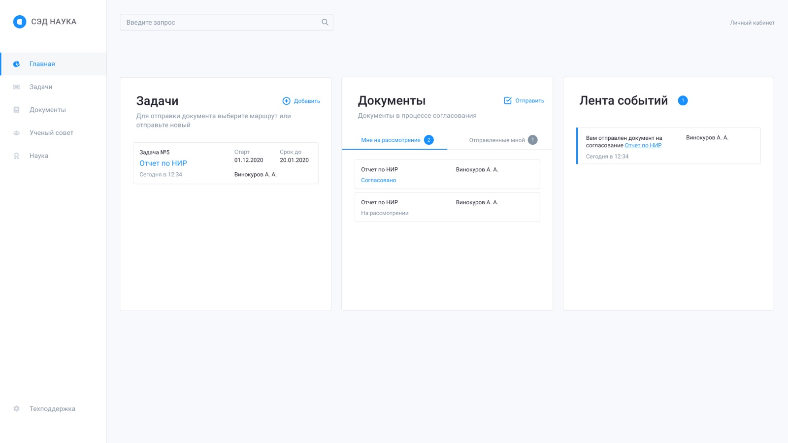The image size is (788, 443).
Task: Click the Наука sidebar icon
Action: tap(16, 156)
